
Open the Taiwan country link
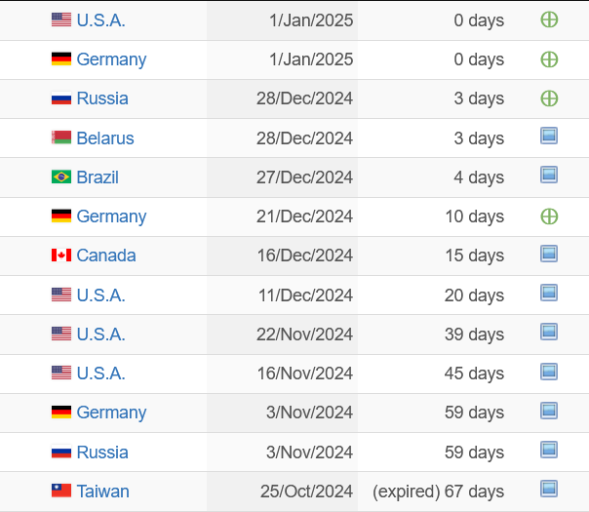pos(103,491)
